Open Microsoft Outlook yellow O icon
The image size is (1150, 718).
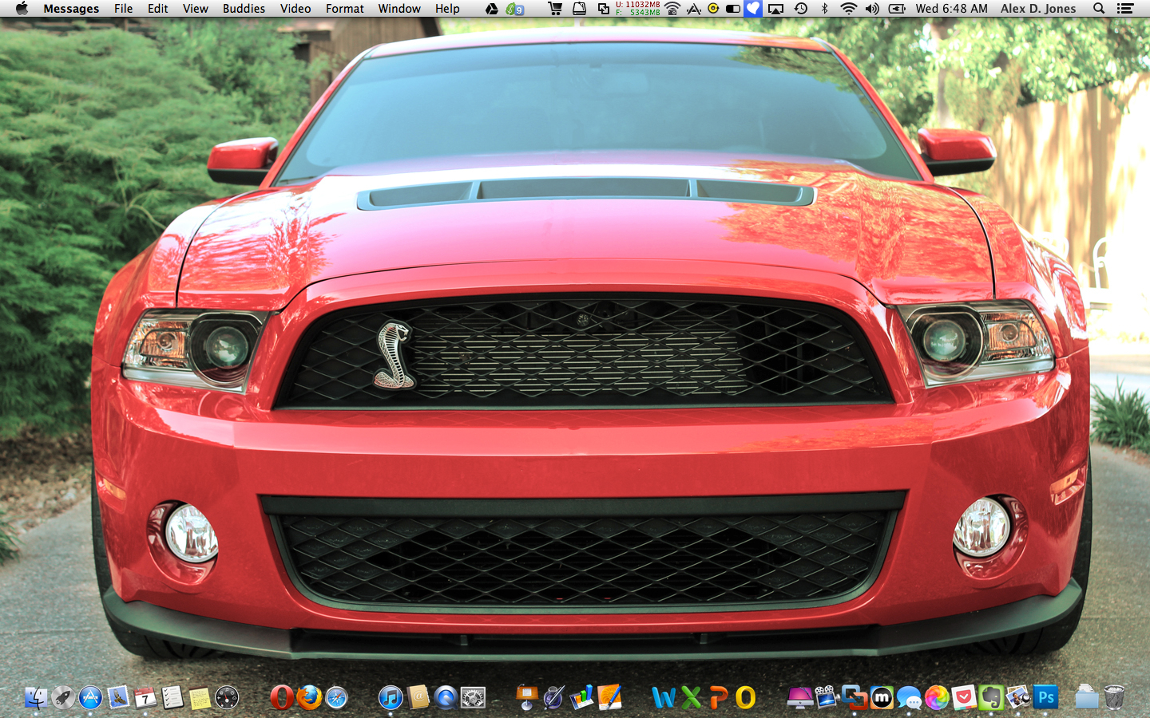[746, 698]
